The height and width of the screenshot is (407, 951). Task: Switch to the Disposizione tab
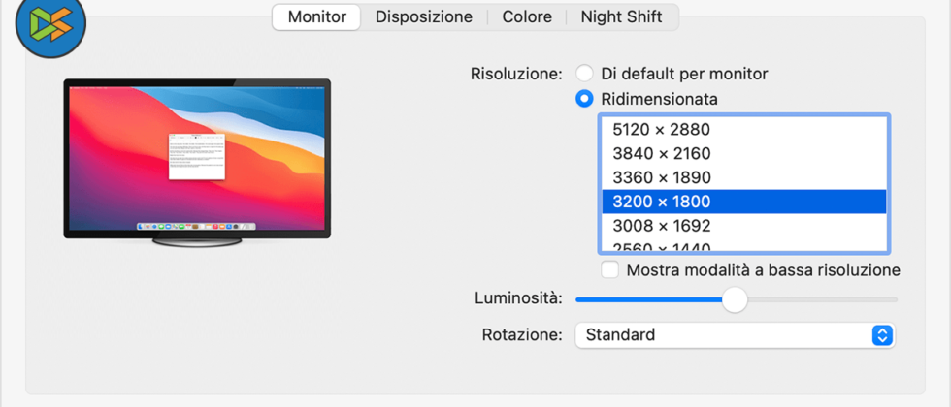click(x=424, y=17)
